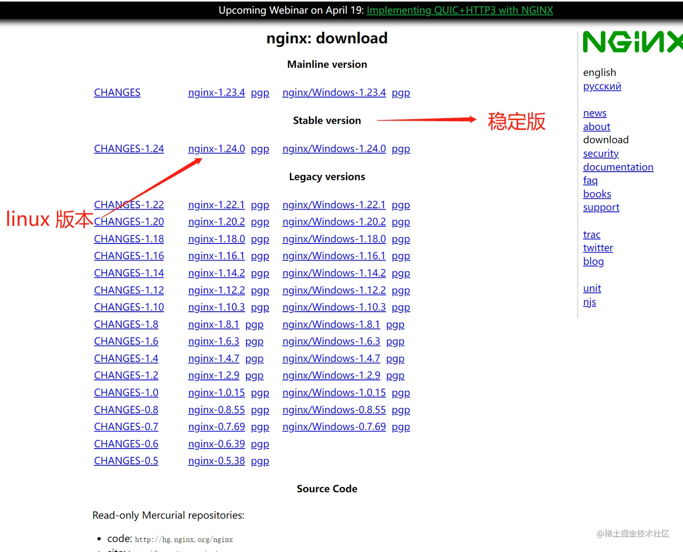The width and height of the screenshot is (683, 552).
Task: Open the faq page
Action: pyautogui.click(x=590, y=180)
